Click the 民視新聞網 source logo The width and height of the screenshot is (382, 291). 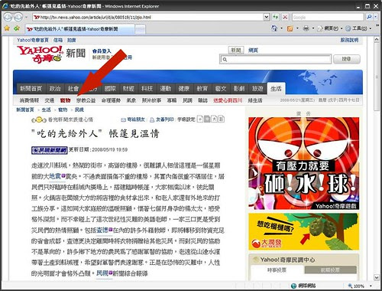(x=50, y=150)
